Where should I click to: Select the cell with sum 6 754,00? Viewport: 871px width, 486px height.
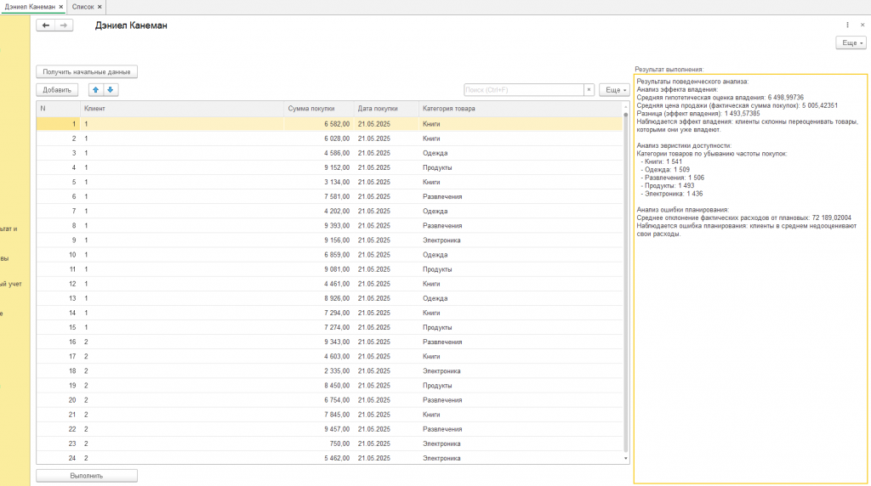point(319,400)
